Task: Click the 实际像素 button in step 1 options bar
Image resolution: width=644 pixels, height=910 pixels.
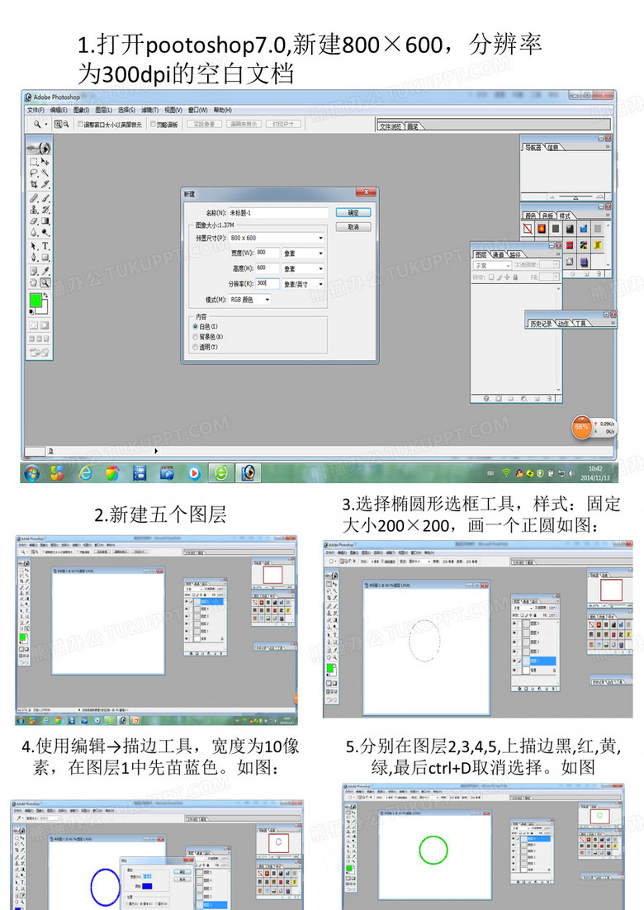Action: point(204,124)
